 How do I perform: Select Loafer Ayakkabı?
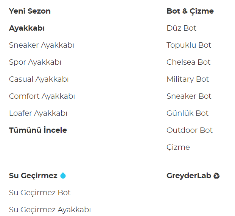(x=38, y=113)
